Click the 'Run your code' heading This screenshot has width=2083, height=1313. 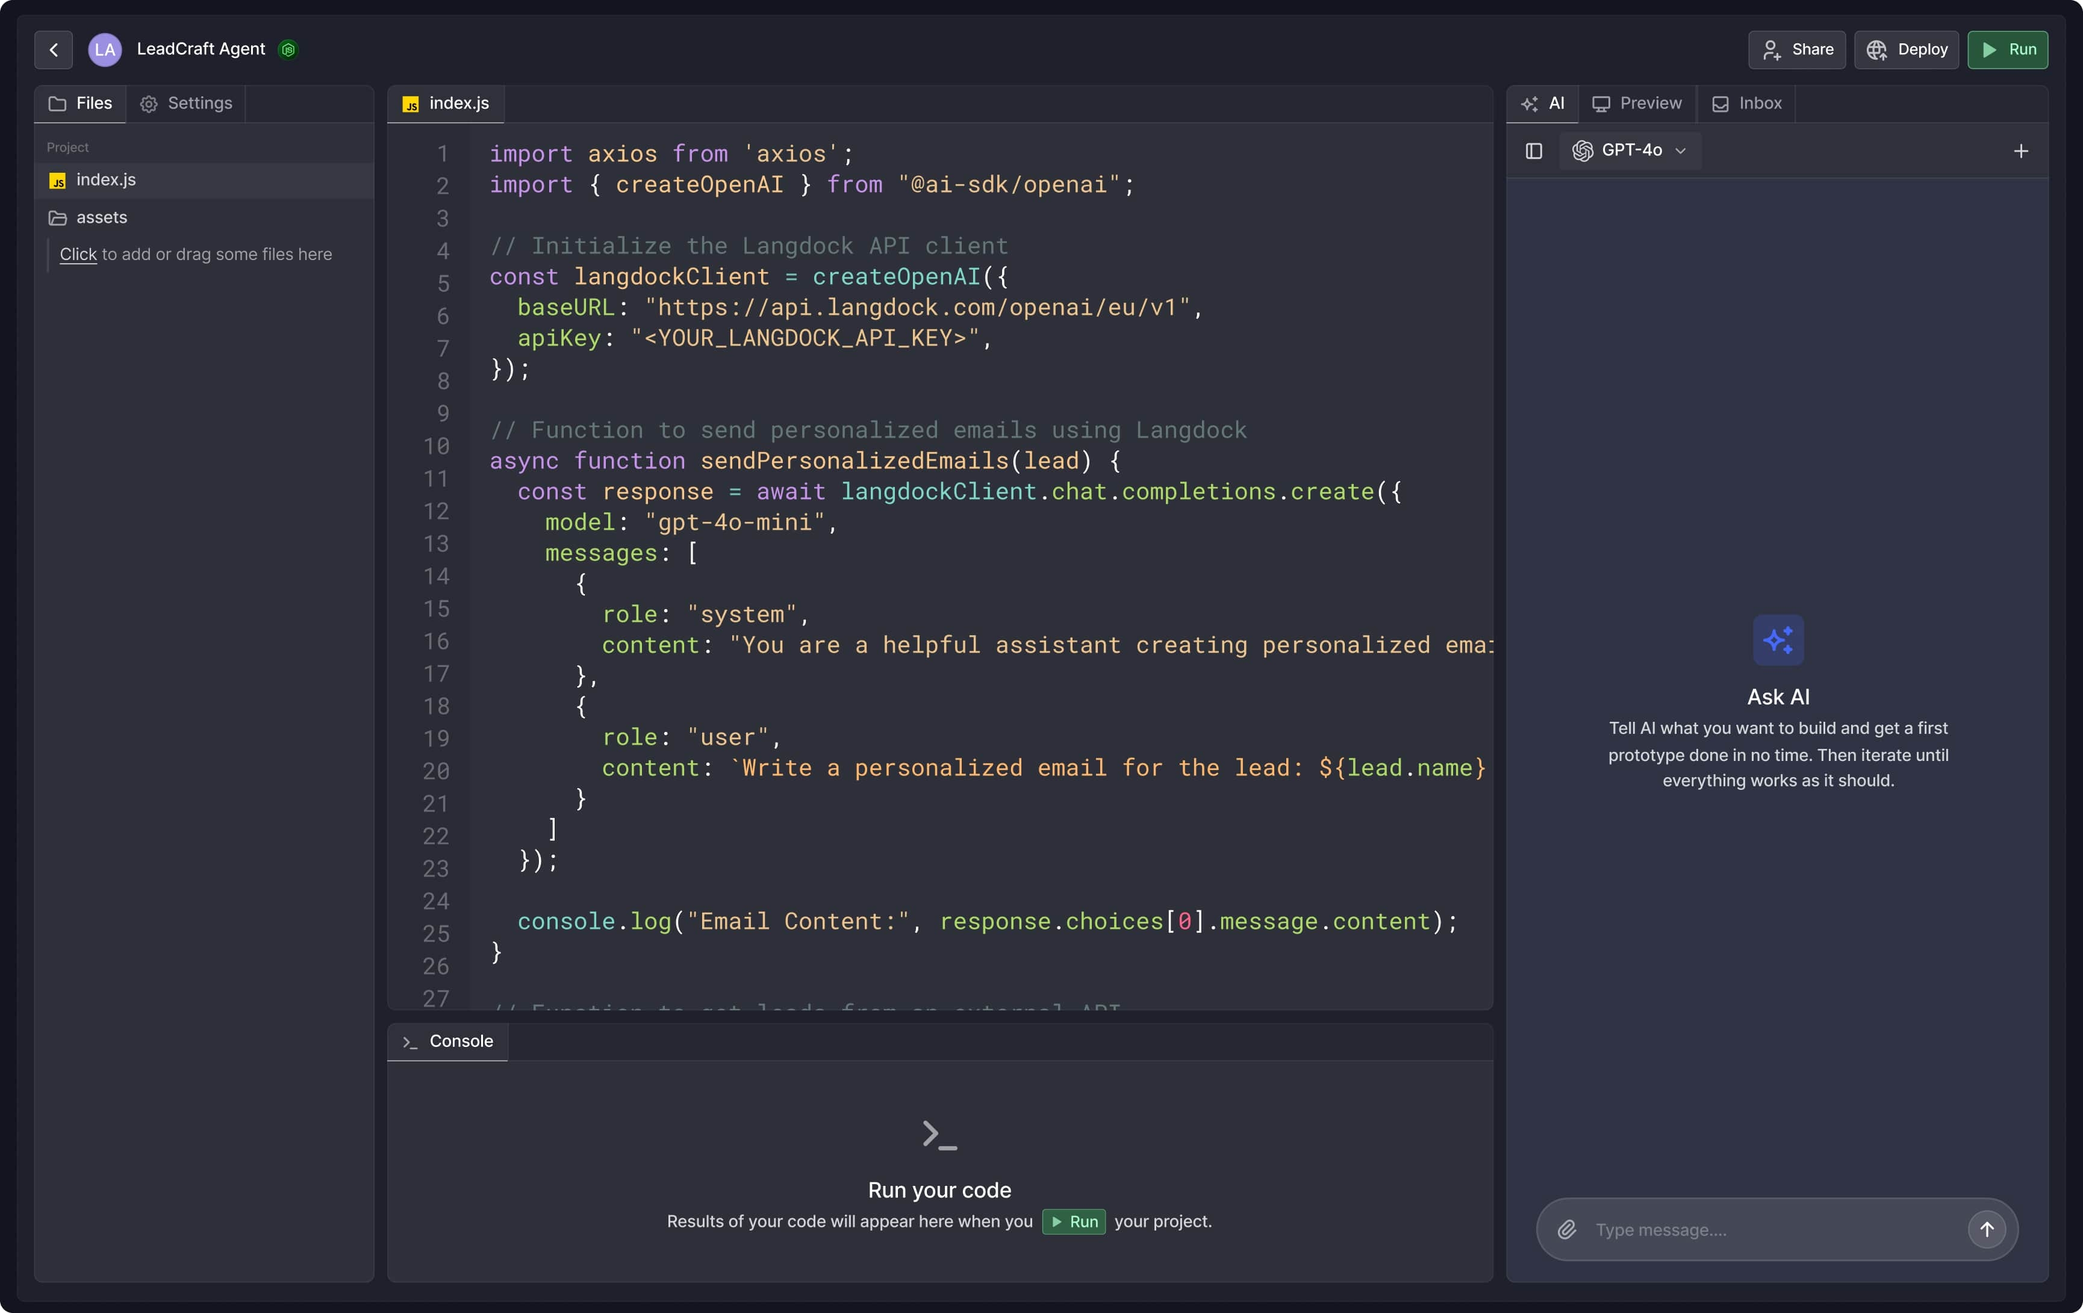pos(939,1190)
